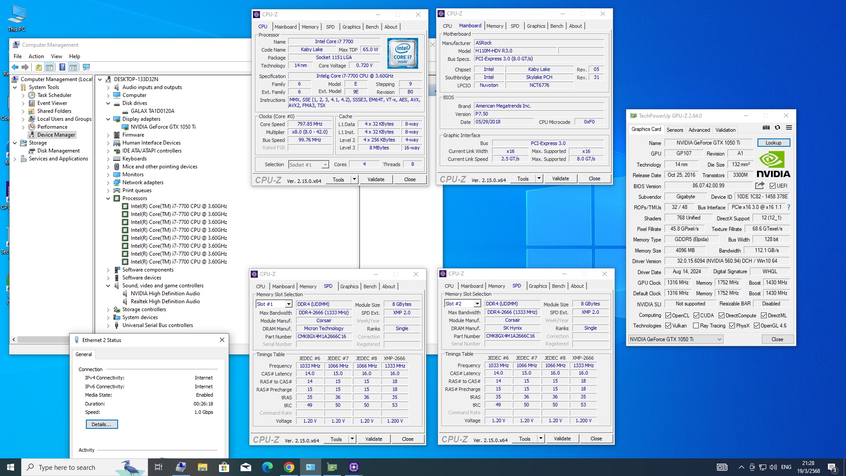Expand Universal Serial Bus controllers node
The height and width of the screenshot is (476, 846).
(108, 325)
